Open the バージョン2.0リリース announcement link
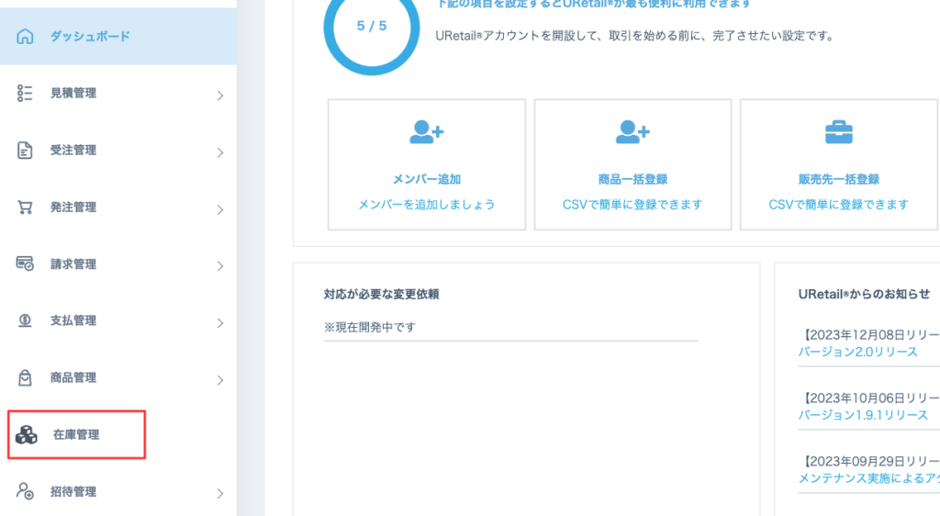Viewport: 940px width, 516px height. click(857, 352)
